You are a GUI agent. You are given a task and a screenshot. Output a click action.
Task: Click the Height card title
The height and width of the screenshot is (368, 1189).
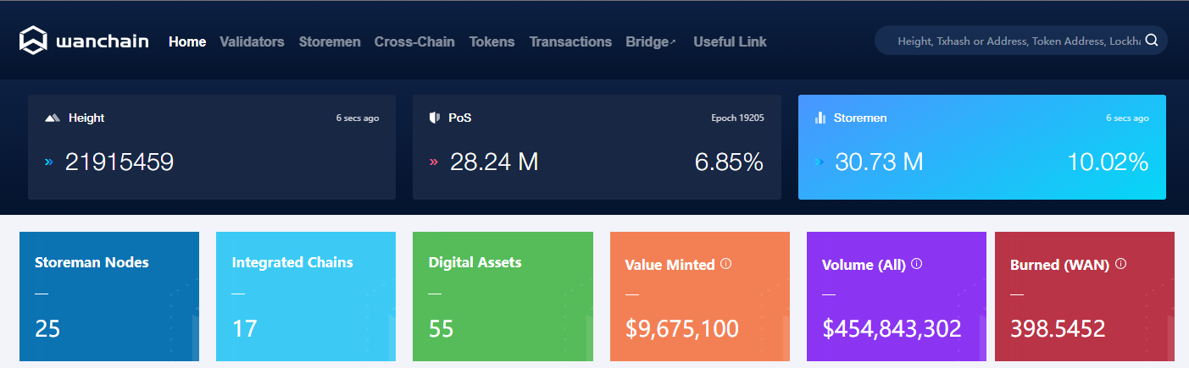(x=86, y=118)
